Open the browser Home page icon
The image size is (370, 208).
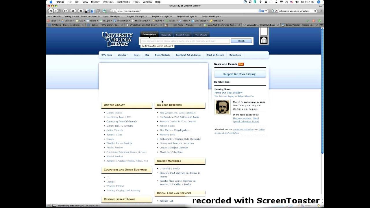(81, 11)
